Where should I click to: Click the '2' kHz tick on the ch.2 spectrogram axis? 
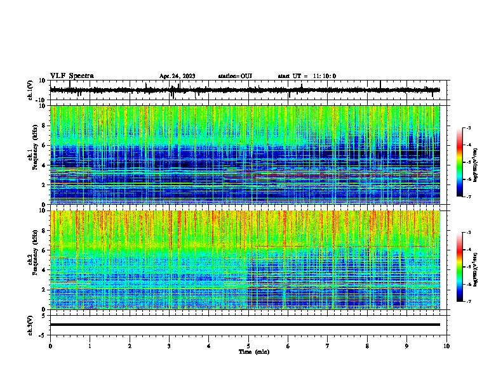pos(44,290)
